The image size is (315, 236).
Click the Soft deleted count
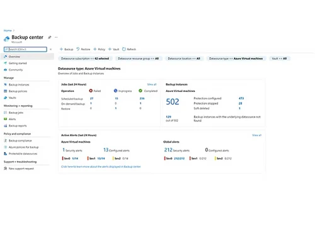[239, 108]
